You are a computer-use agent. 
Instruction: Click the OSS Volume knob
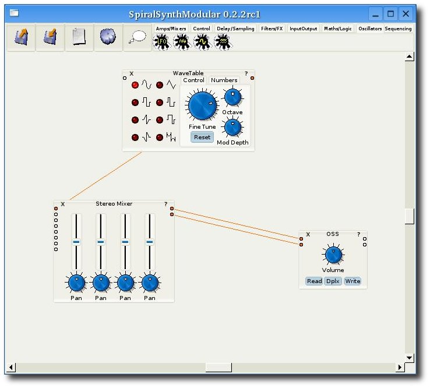click(x=333, y=255)
